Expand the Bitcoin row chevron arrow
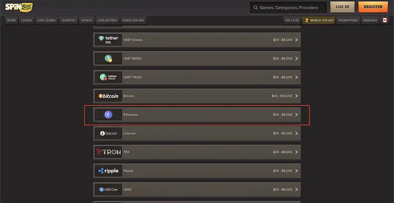Image resolution: width=394 pixels, height=203 pixels. (297, 96)
